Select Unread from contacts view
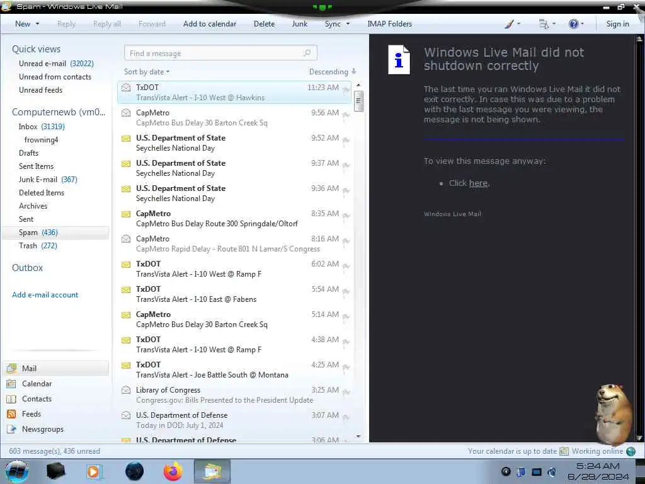The height and width of the screenshot is (484, 645). [55, 76]
